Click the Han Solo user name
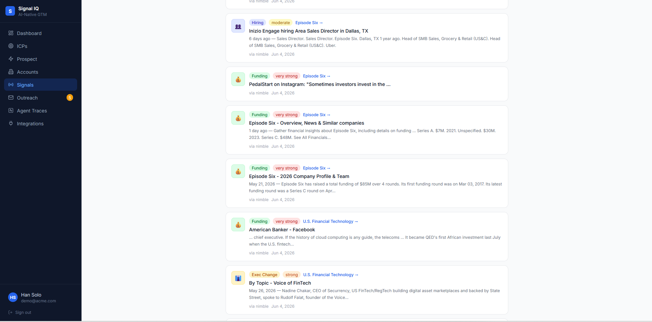 click(31, 295)
